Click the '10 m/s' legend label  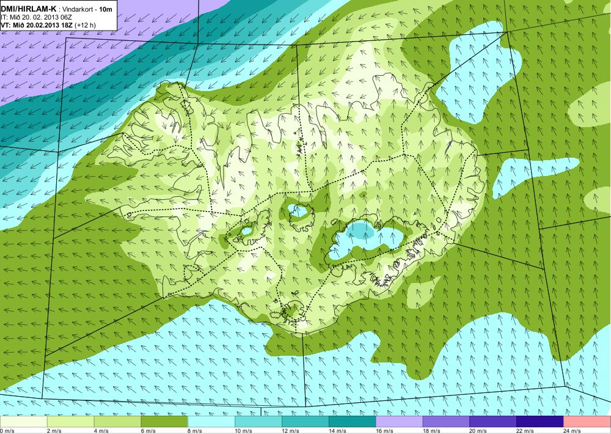[244, 431]
